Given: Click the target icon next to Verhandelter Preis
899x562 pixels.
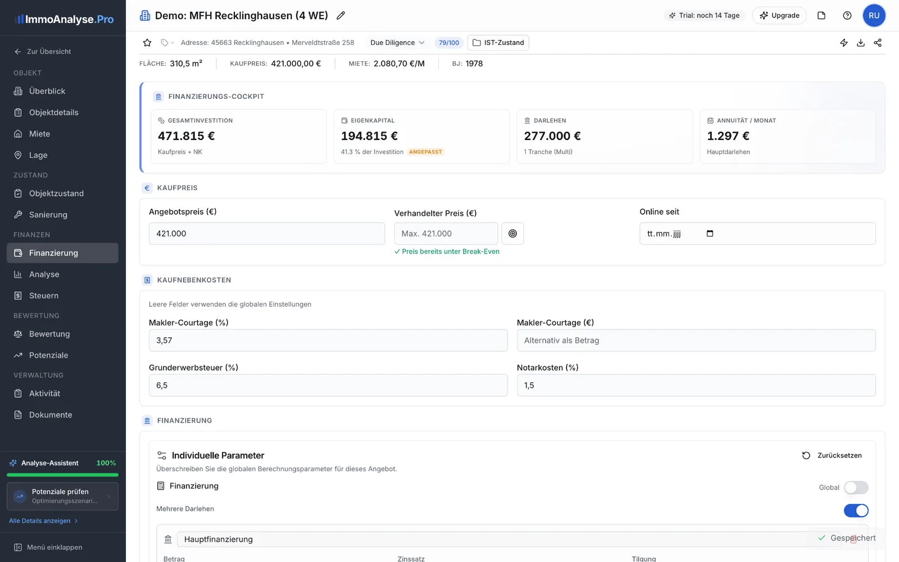Looking at the screenshot, I should (512, 234).
